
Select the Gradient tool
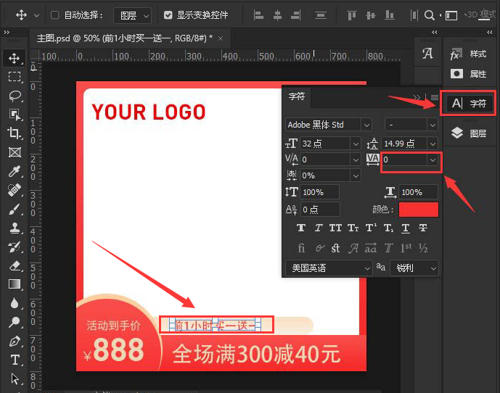point(14,284)
